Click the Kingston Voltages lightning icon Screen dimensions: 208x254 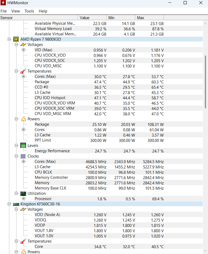coord(23,209)
